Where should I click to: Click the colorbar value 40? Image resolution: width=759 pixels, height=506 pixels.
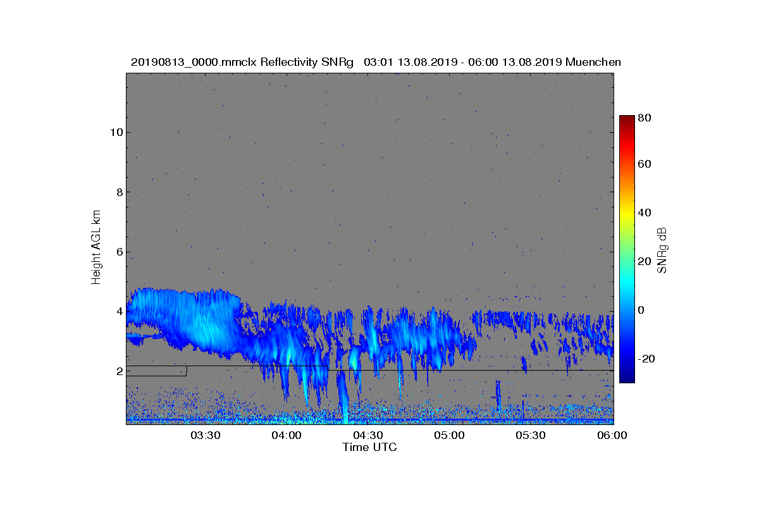coord(645,213)
